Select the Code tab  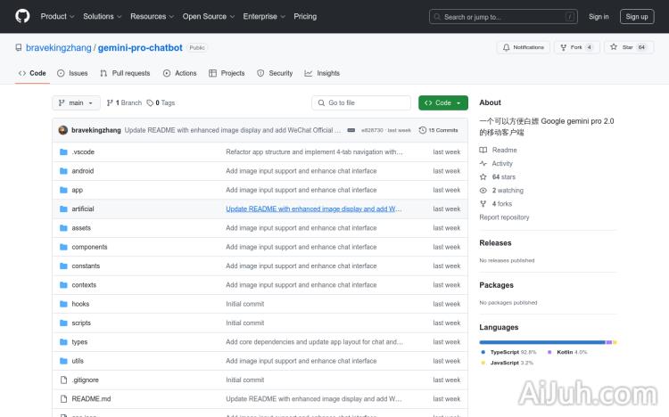pos(32,73)
